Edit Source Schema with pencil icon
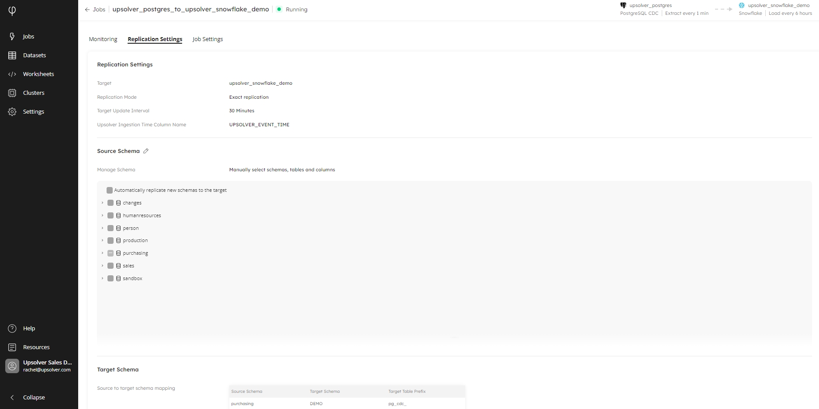 point(146,151)
